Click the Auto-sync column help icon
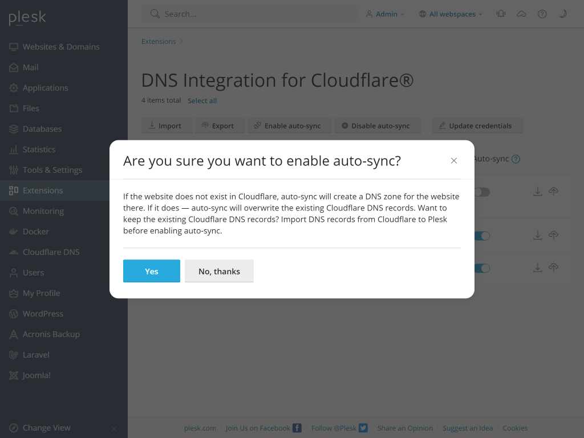Image resolution: width=584 pixels, height=438 pixels. (516, 159)
